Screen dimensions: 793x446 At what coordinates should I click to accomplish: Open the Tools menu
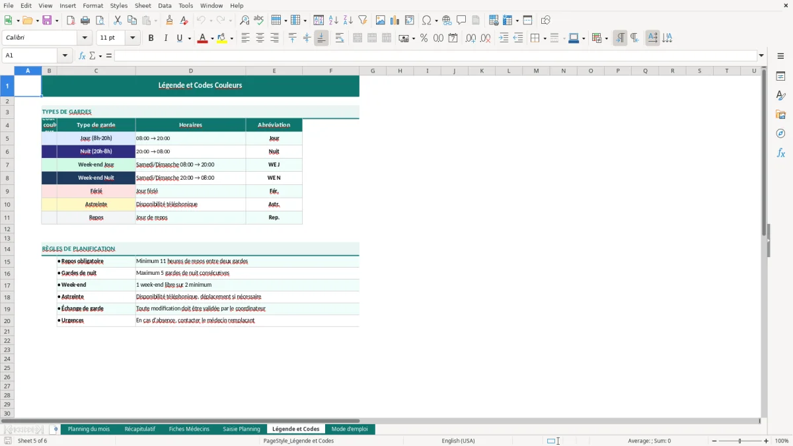click(186, 5)
